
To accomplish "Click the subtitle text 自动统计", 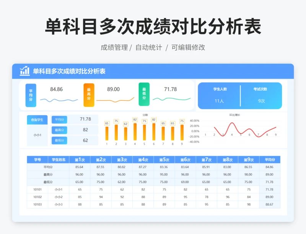I will pyautogui.click(x=149, y=47).
